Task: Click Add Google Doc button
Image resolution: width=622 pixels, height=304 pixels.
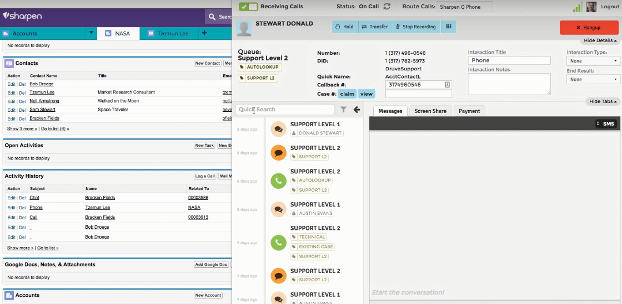Action: click(x=211, y=265)
